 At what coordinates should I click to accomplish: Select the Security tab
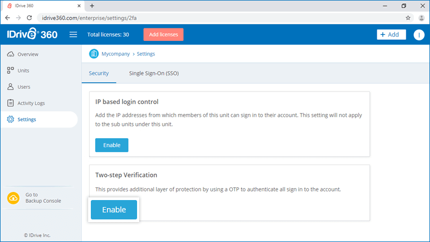99,73
